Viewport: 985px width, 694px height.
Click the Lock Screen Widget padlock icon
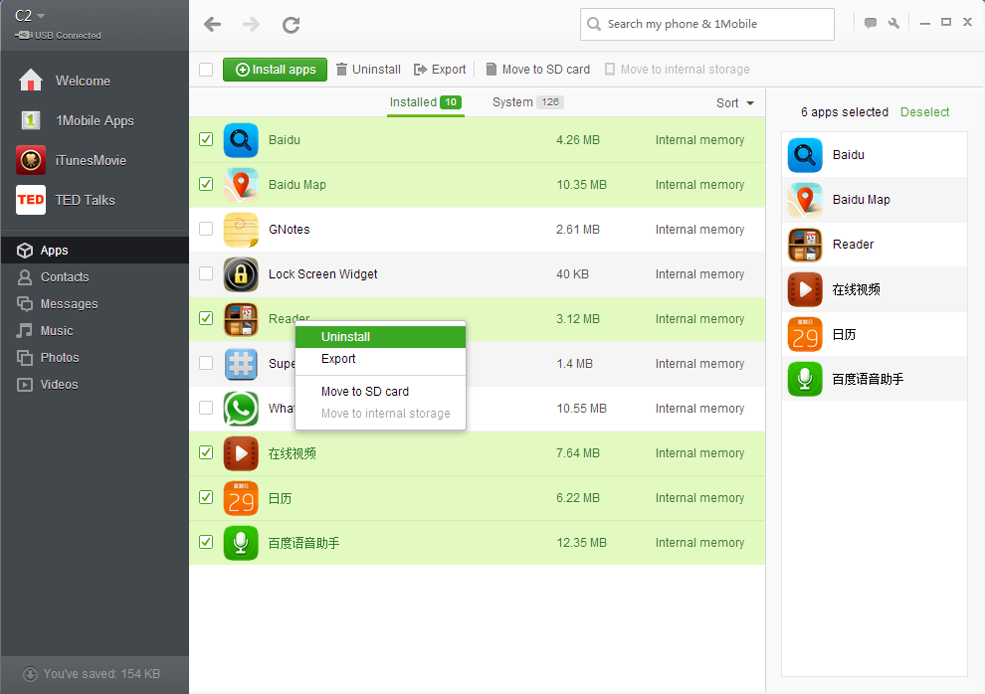tap(241, 274)
